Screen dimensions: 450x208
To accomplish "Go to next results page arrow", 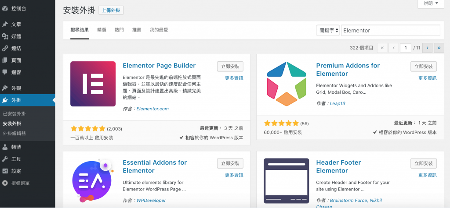I will point(427,48).
